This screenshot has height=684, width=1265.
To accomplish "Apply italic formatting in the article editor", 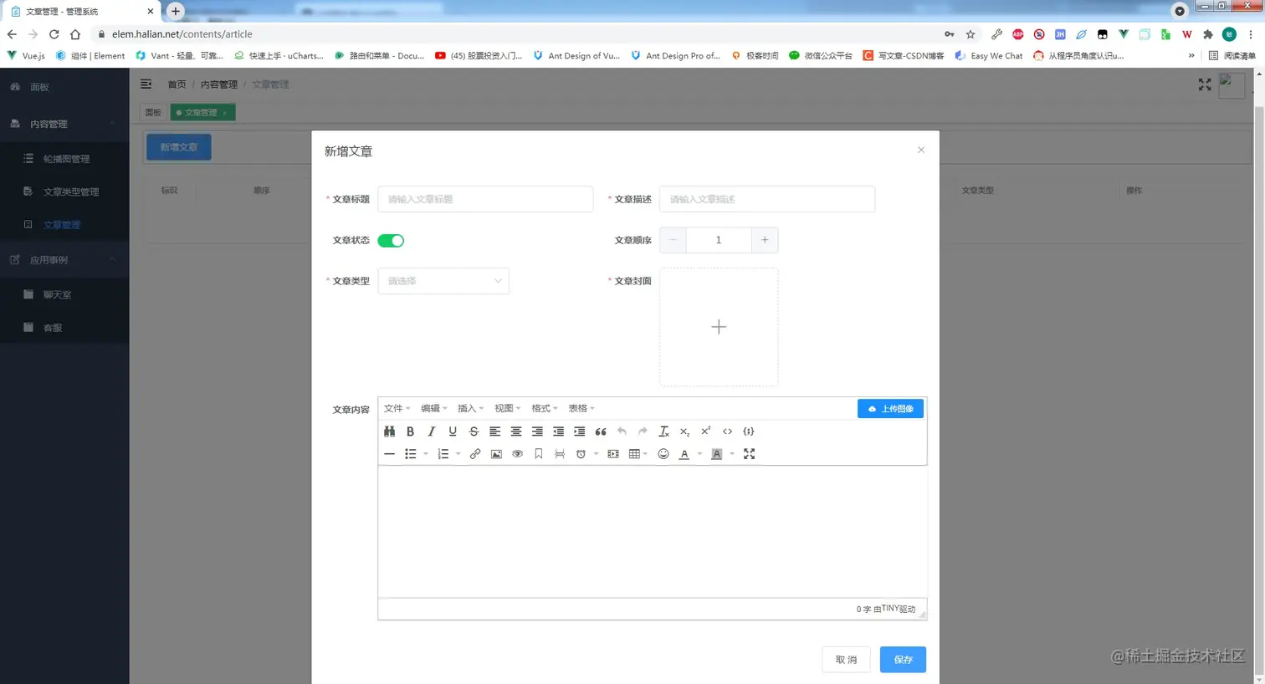I will pos(431,431).
